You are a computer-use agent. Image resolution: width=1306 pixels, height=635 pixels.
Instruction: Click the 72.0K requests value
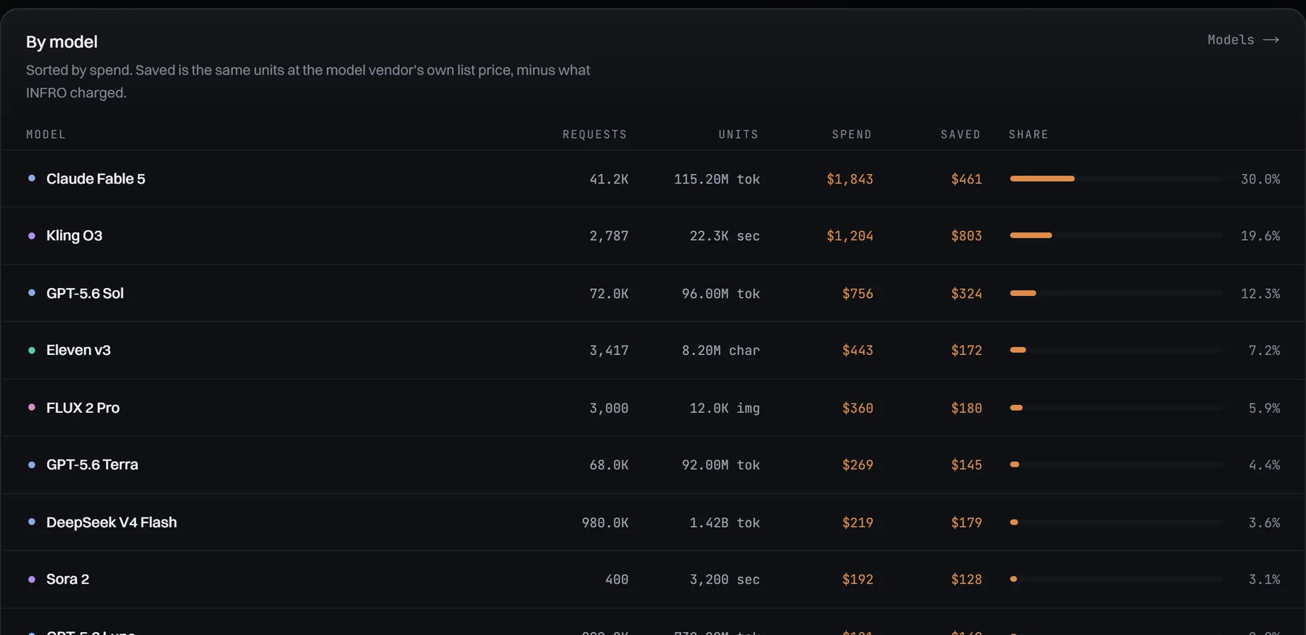coord(609,294)
